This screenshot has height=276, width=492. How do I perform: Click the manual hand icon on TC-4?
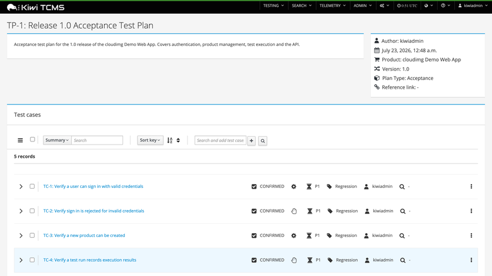pyautogui.click(x=294, y=260)
